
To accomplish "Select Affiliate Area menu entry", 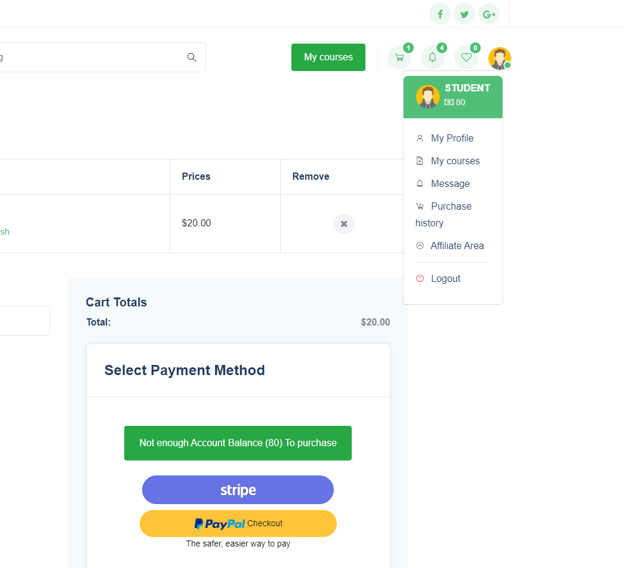I will [457, 245].
